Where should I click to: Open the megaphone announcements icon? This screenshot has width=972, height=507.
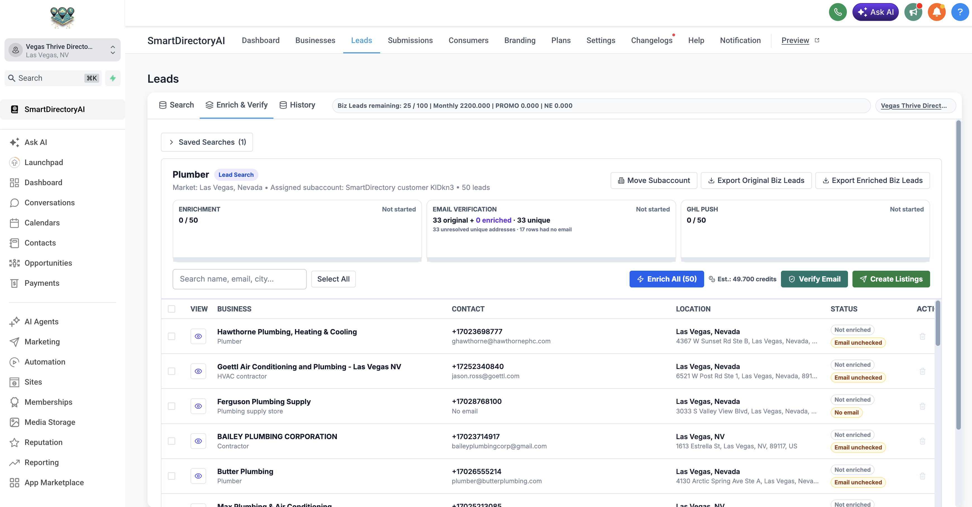click(913, 12)
